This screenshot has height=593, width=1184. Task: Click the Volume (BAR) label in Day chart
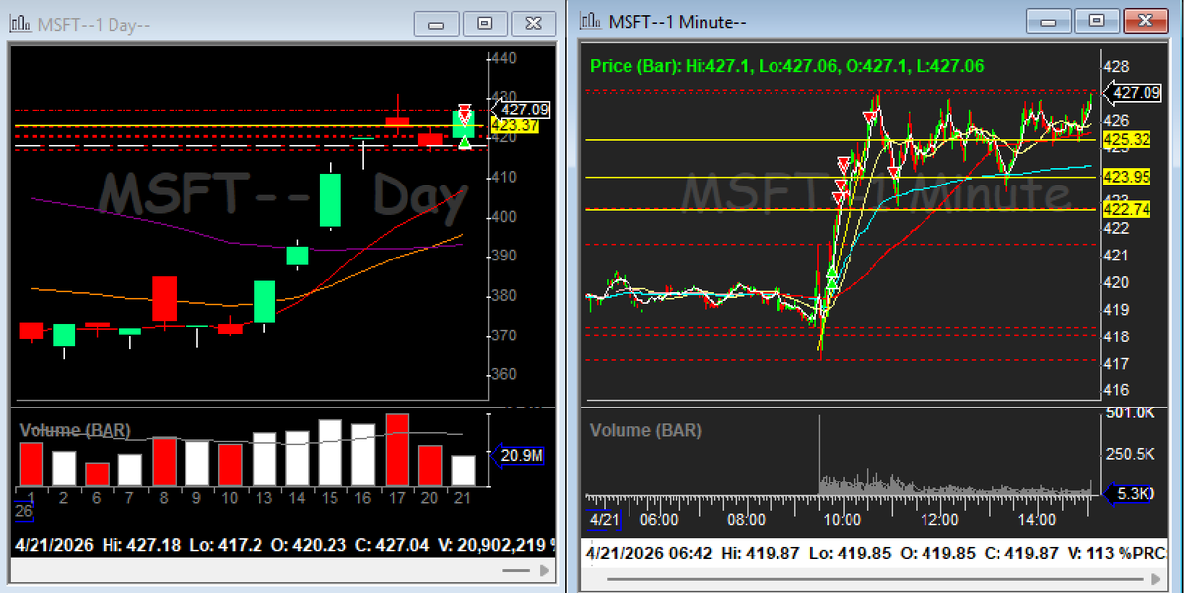click(75, 431)
